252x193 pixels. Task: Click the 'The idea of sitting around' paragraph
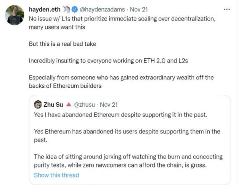128,161
